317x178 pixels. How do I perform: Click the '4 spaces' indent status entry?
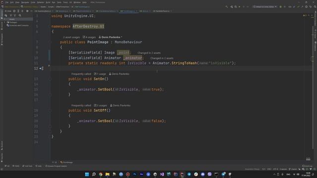click(x=283, y=169)
